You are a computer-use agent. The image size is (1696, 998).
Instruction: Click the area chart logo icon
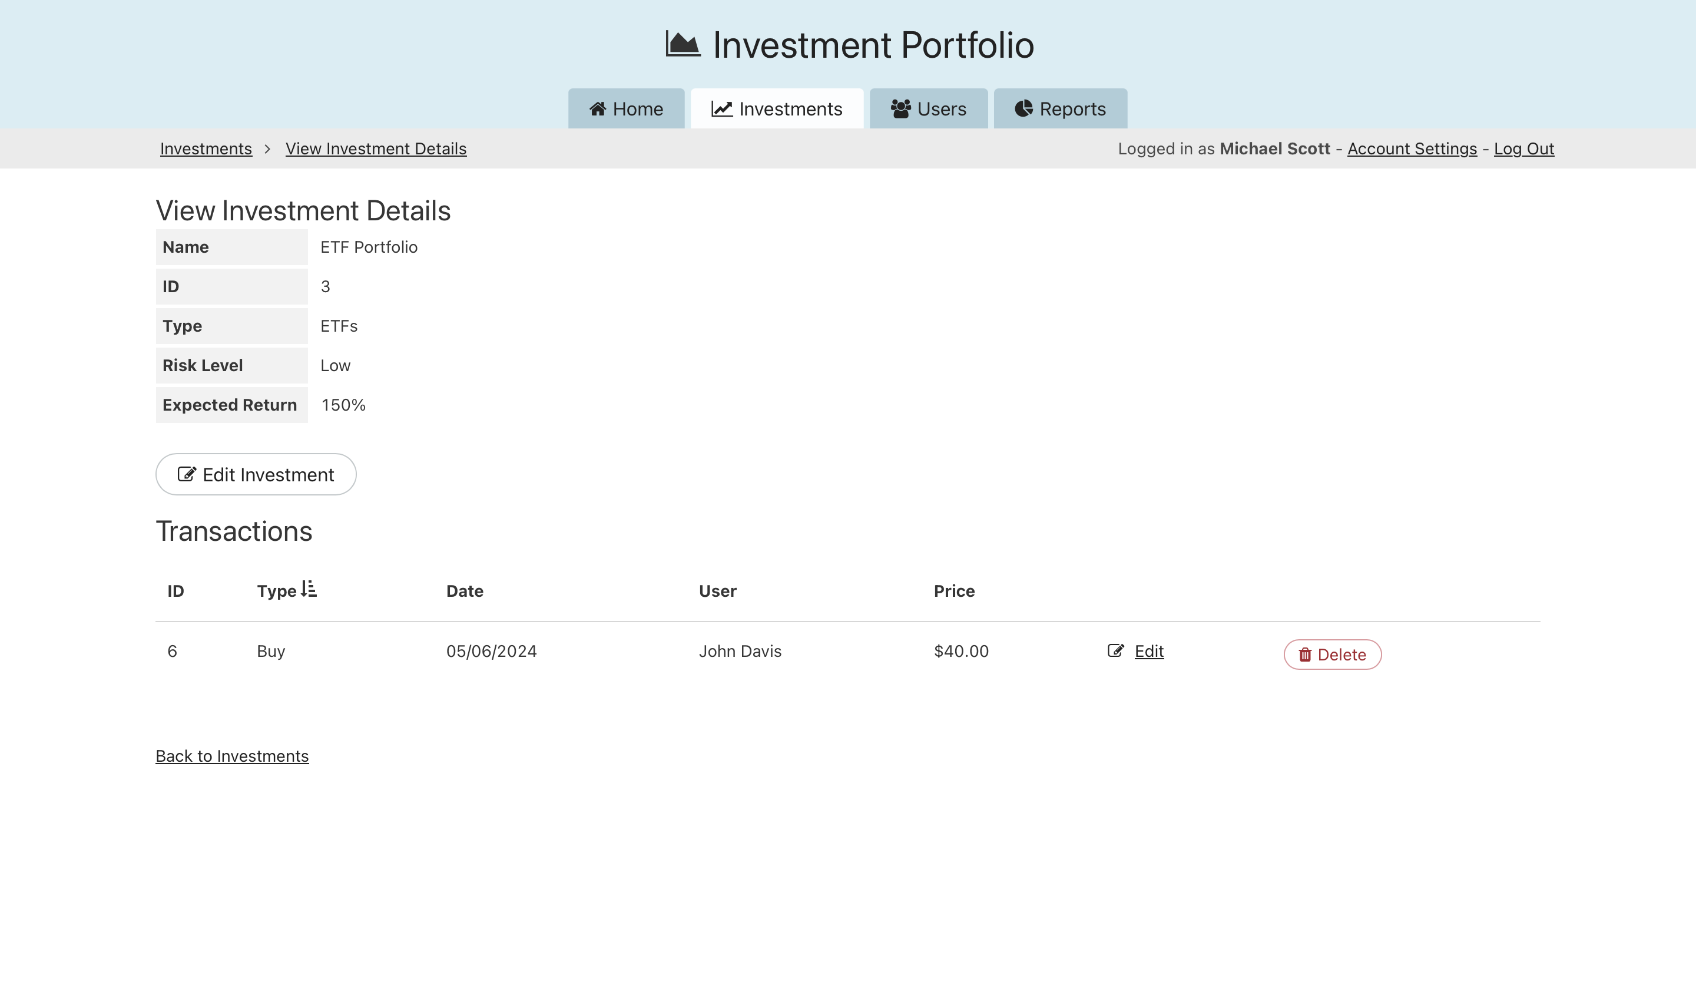point(683,44)
